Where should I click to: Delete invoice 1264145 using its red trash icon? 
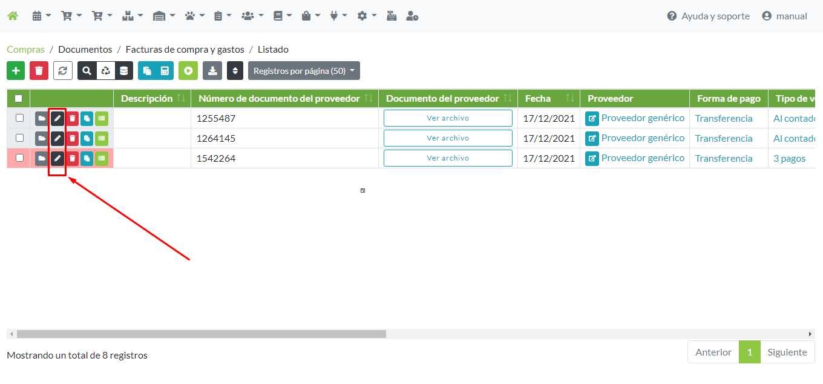[73, 138]
